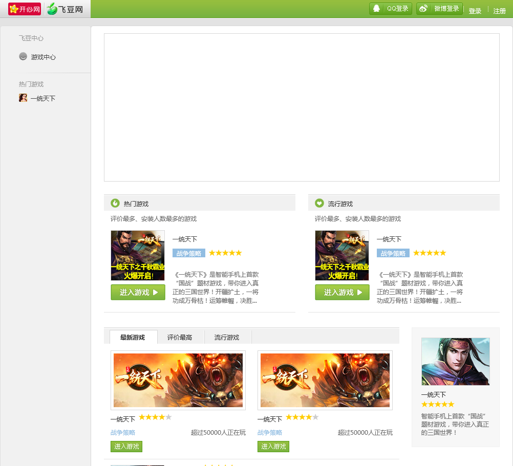Click the first card's 超过50000人正在玩 text
513x466 pixels.
218,433
